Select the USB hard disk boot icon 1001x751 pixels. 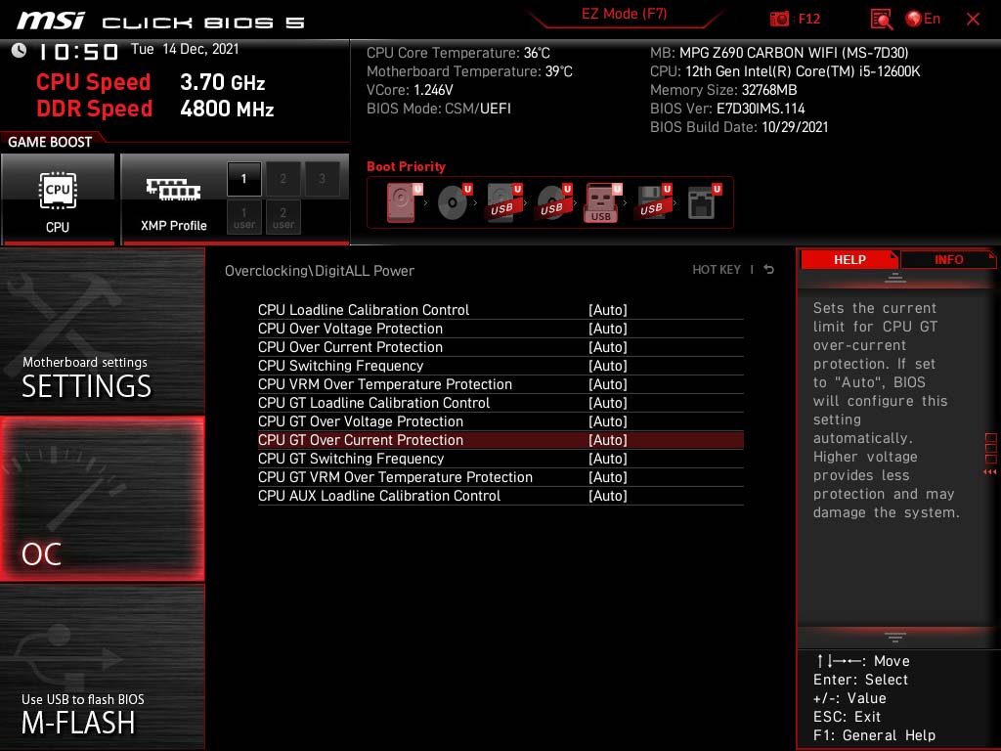504,202
